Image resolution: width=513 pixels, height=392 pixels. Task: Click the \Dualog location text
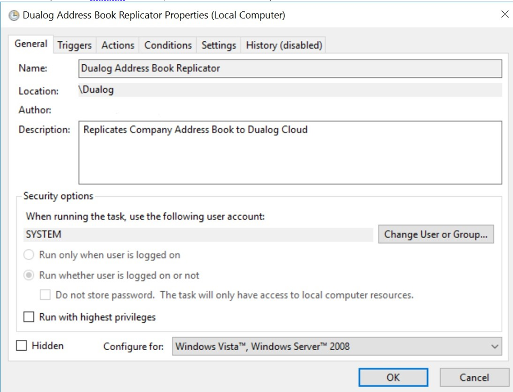pyautogui.click(x=96, y=90)
